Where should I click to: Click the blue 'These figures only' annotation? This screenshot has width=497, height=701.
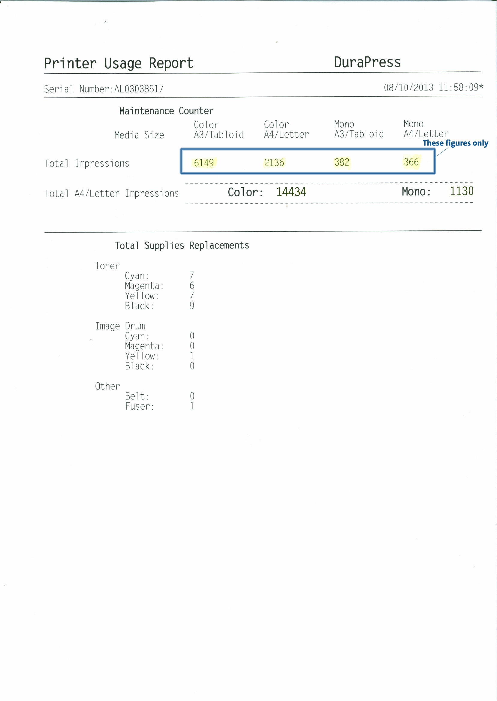pyautogui.click(x=455, y=143)
